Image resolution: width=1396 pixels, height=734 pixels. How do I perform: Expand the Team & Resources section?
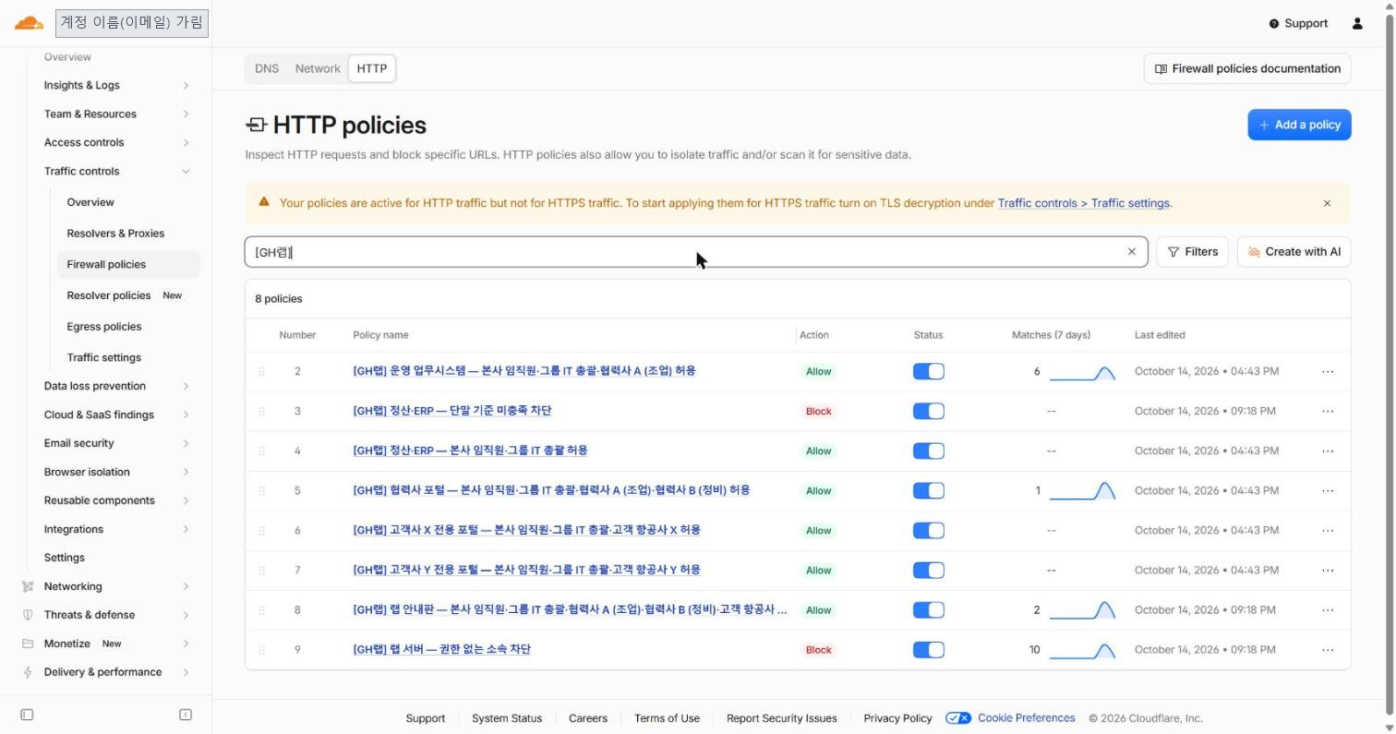(x=116, y=114)
